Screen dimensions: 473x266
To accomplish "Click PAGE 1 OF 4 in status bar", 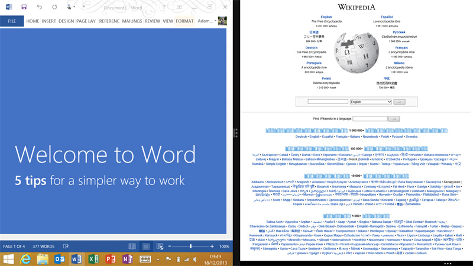I will pos(14,246).
